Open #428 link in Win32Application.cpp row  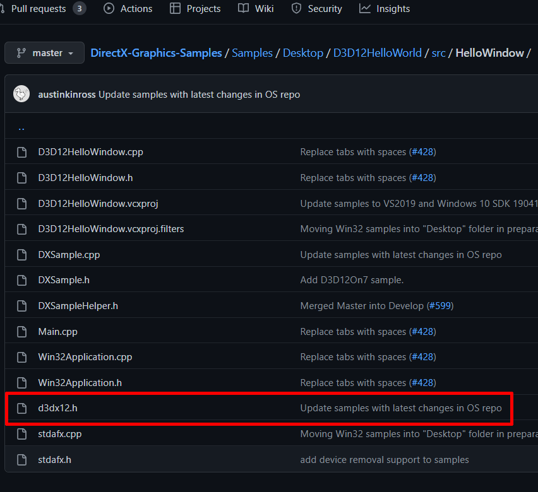422,357
